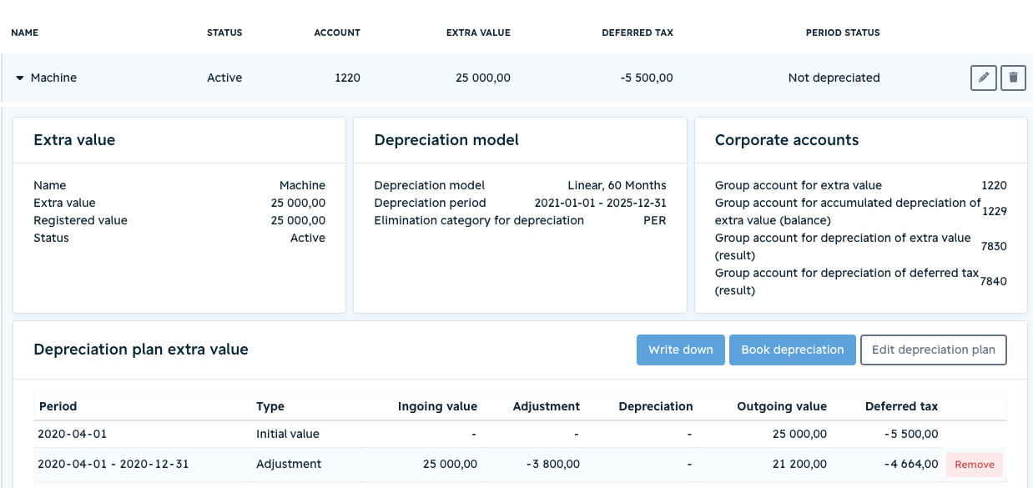Click the -5 500,00 deferred tax in Machine row
This screenshot has width=1033, height=488.
[647, 78]
